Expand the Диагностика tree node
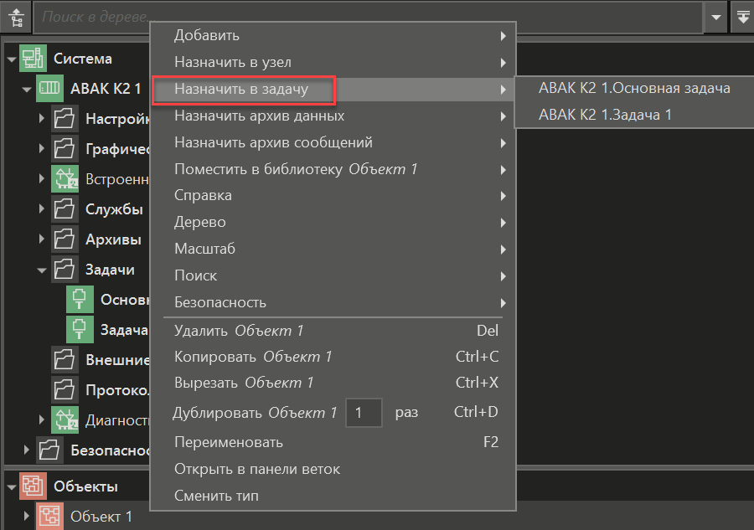The image size is (754, 530). (x=42, y=420)
